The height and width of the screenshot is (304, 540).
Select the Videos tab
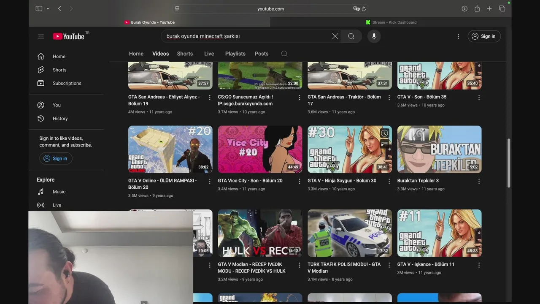pos(160,54)
